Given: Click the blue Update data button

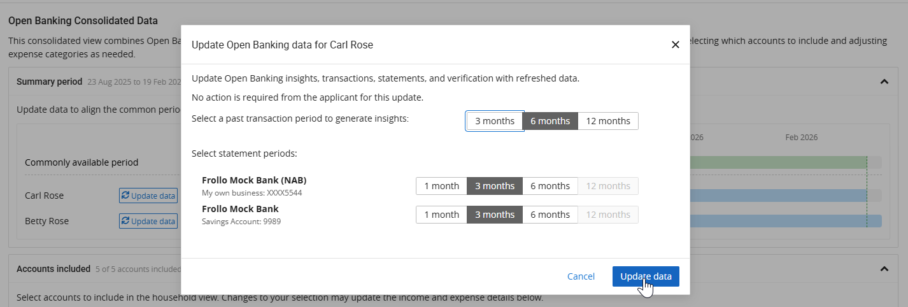Looking at the screenshot, I should pyautogui.click(x=646, y=276).
